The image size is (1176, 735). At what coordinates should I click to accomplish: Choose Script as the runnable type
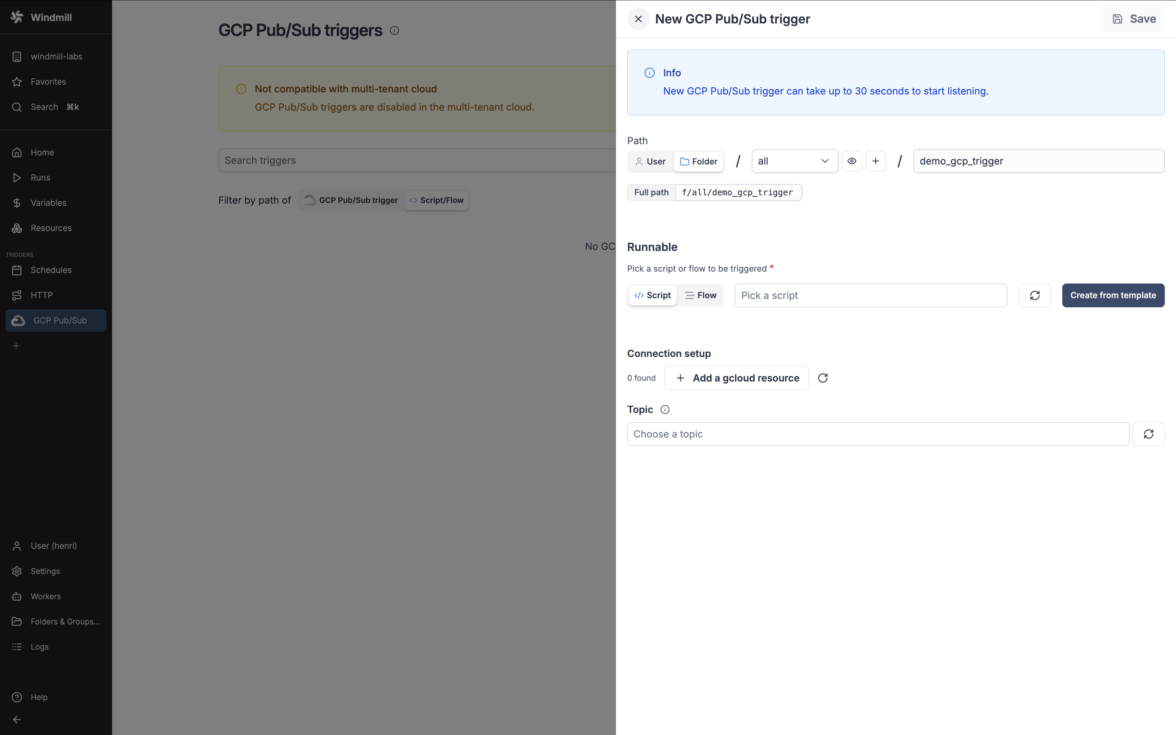tap(652, 295)
